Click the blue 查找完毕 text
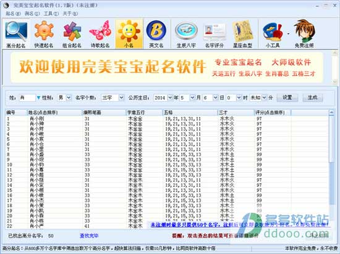This screenshot has height=254, width=340. click(x=89, y=236)
